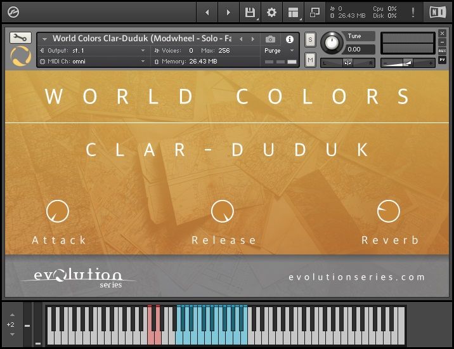Click the Tune value field 0.00

[359, 49]
